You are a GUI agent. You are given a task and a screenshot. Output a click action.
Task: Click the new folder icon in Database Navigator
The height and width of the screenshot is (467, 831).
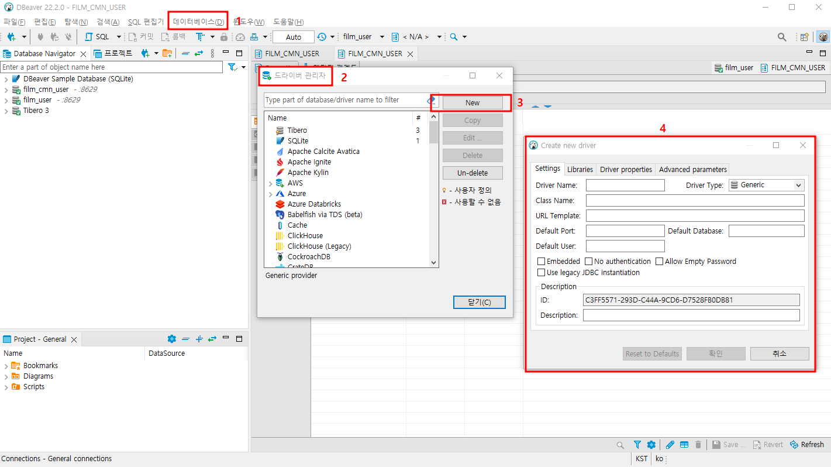pos(167,53)
